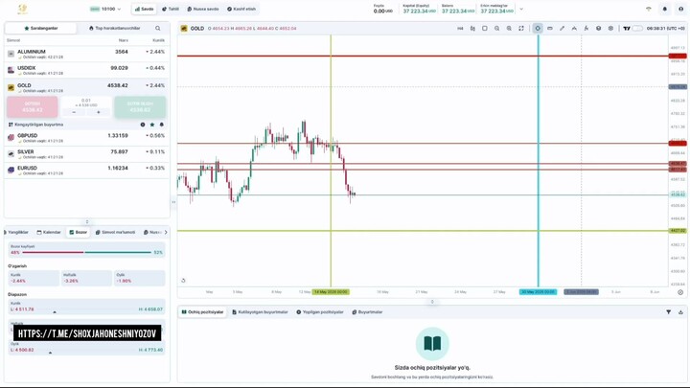Select the Top harakatlanuvchilar tab

pos(114,28)
